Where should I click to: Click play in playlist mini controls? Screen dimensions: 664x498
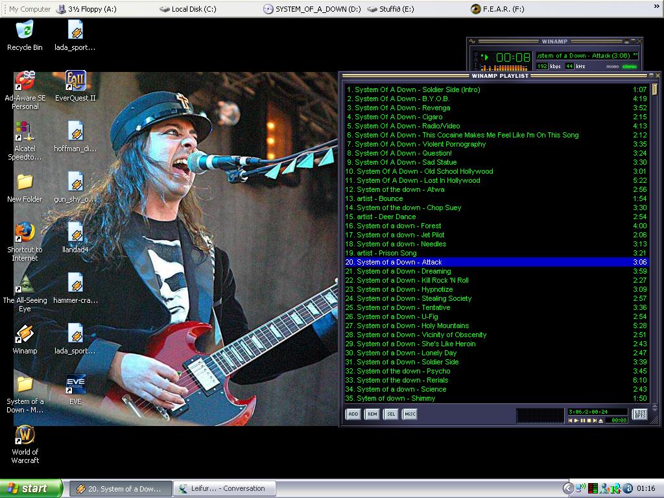click(x=576, y=420)
